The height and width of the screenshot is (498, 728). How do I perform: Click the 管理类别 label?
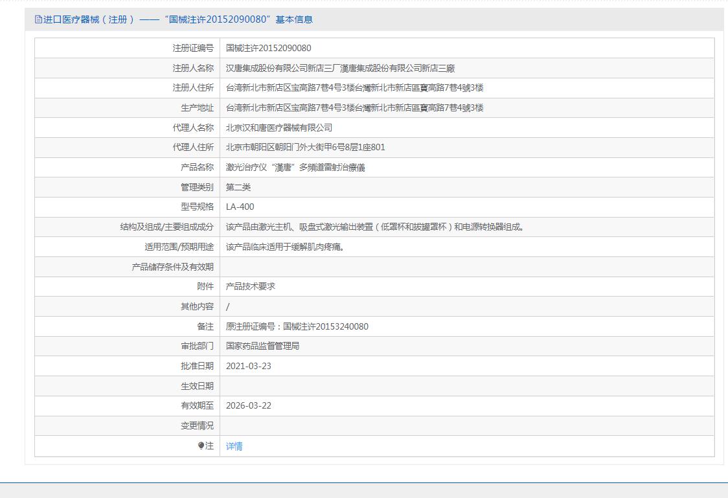click(197, 187)
